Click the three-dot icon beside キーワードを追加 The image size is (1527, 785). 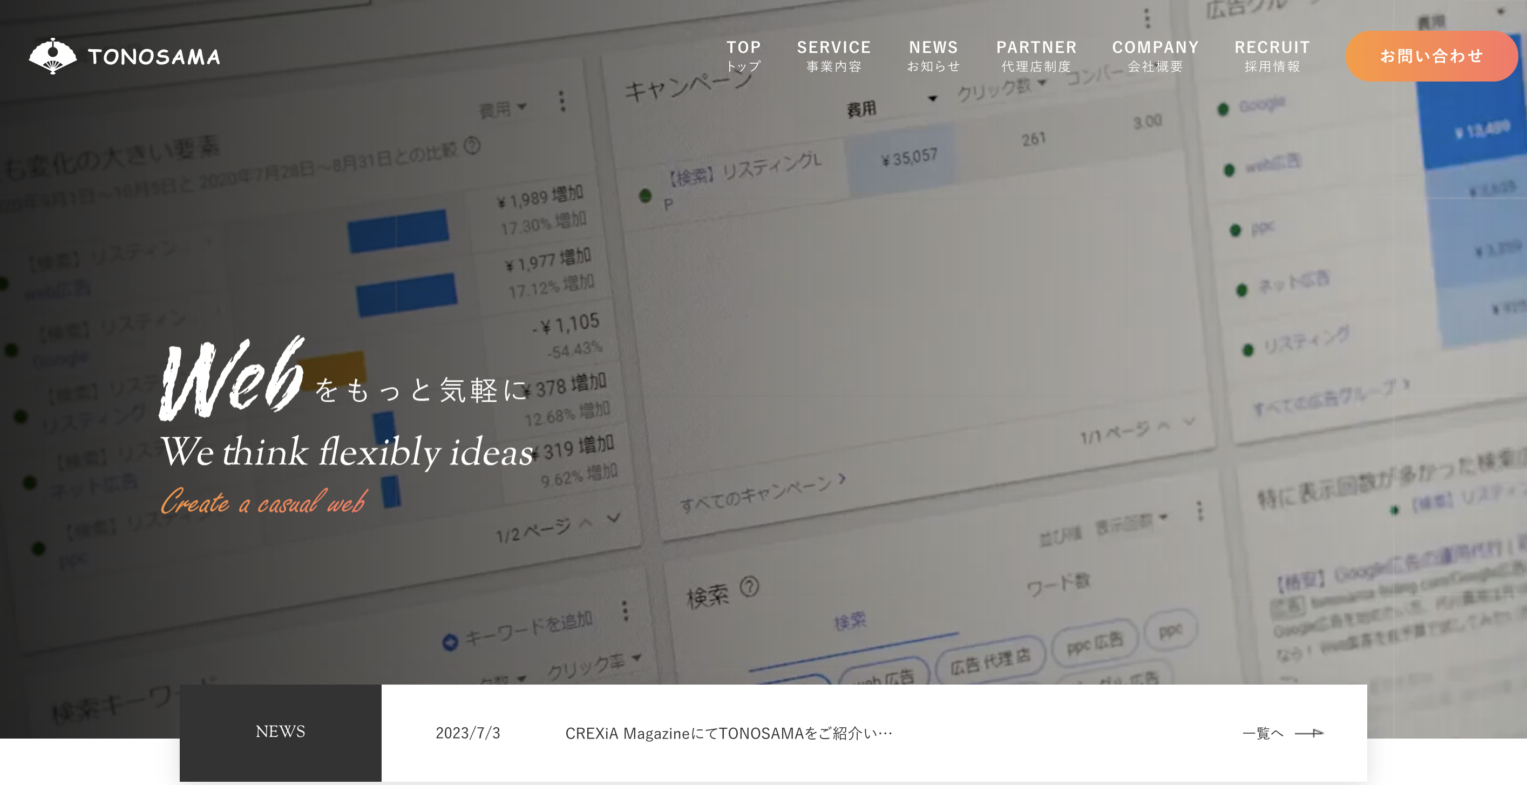pyautogui.click(x=625, y=611)
